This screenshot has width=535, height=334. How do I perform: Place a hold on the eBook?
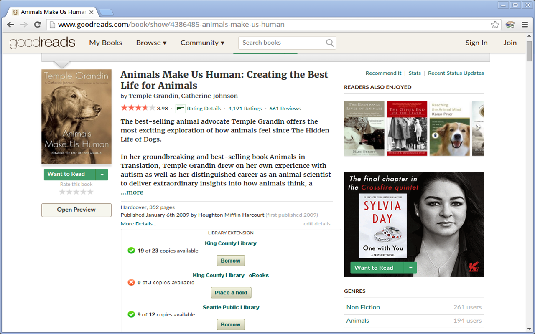point(231,293)
